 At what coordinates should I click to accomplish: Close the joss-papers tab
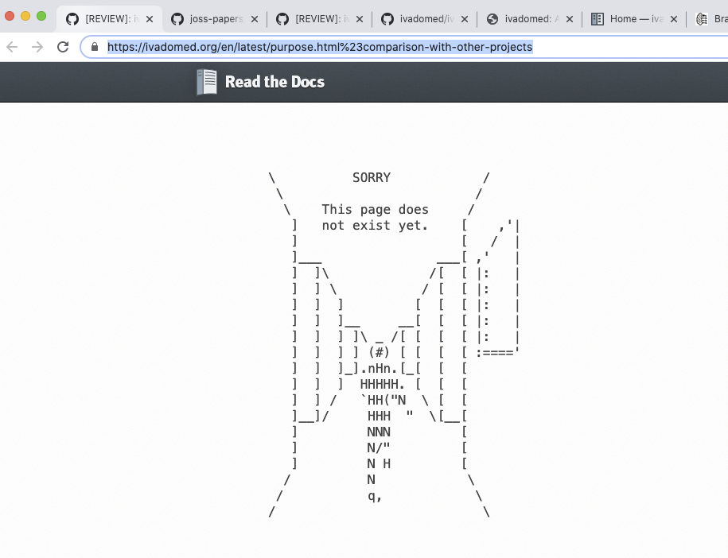coord(255,19)
